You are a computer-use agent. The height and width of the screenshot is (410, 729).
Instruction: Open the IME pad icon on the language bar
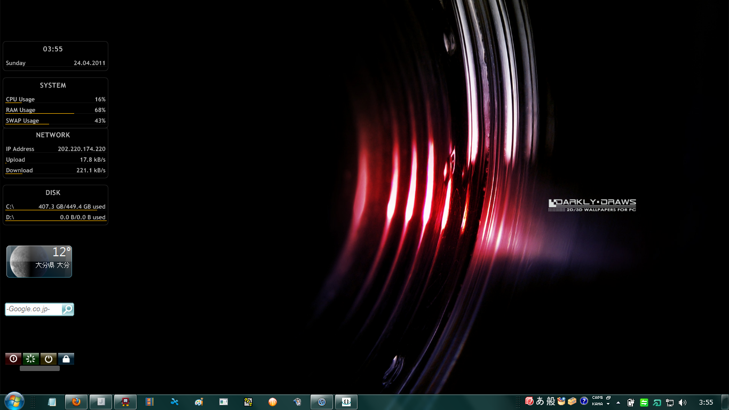[561, 401]
